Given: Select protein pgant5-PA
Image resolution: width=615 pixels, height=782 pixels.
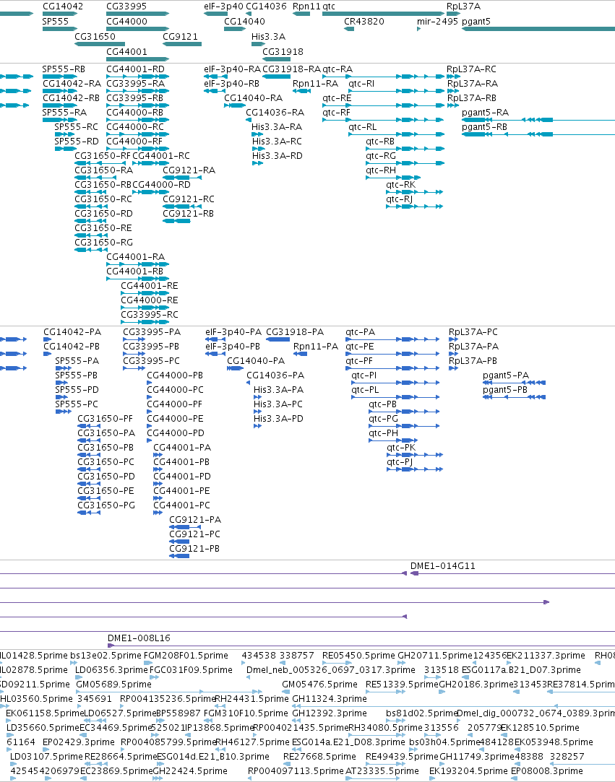Looking at the screenshot, I should tap(506, 375).
